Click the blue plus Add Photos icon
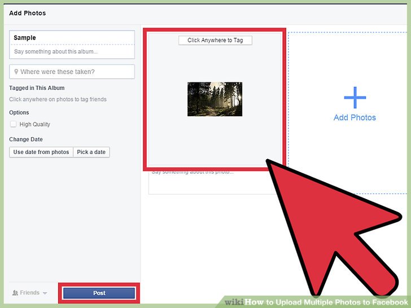 (355, 98)
